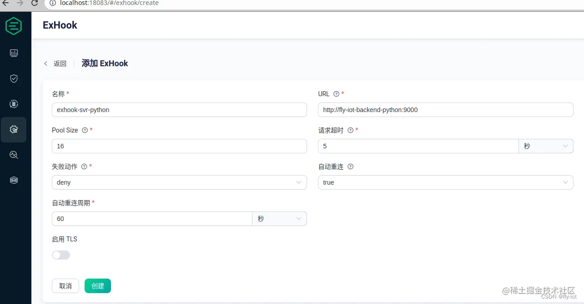Click the Pool Size help icon
Screen dimensions: 584x304
coord(85,130)
